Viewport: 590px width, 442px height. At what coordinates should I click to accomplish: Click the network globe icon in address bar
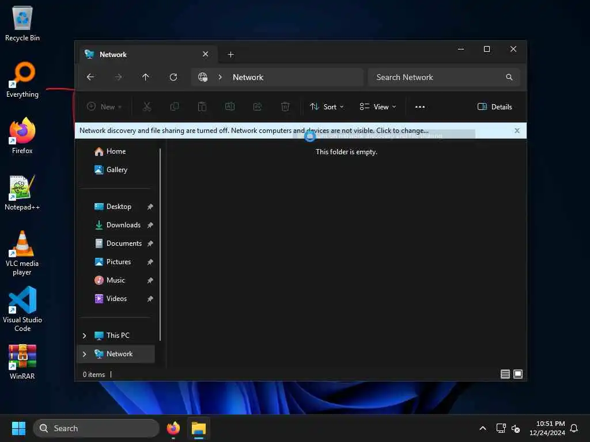click(x=203, y=77)
